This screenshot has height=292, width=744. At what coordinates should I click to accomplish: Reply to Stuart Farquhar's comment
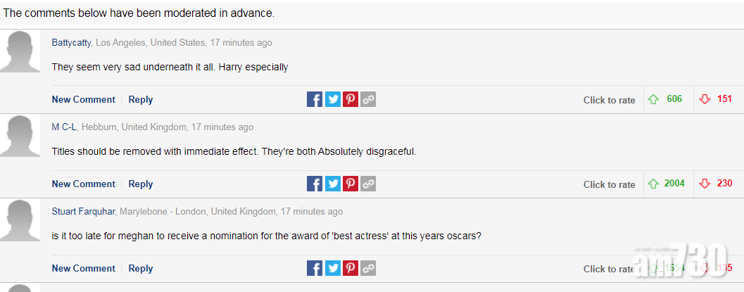(141, 268)
